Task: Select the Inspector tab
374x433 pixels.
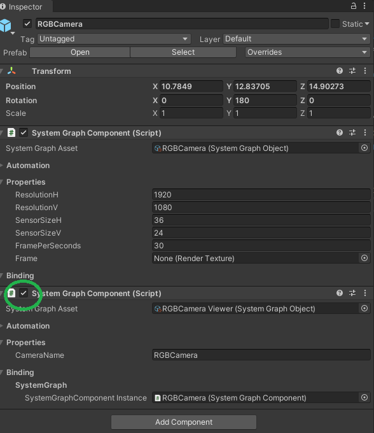Action: (25, 6)
